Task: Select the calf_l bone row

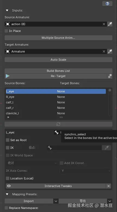Action: (56, 102)
